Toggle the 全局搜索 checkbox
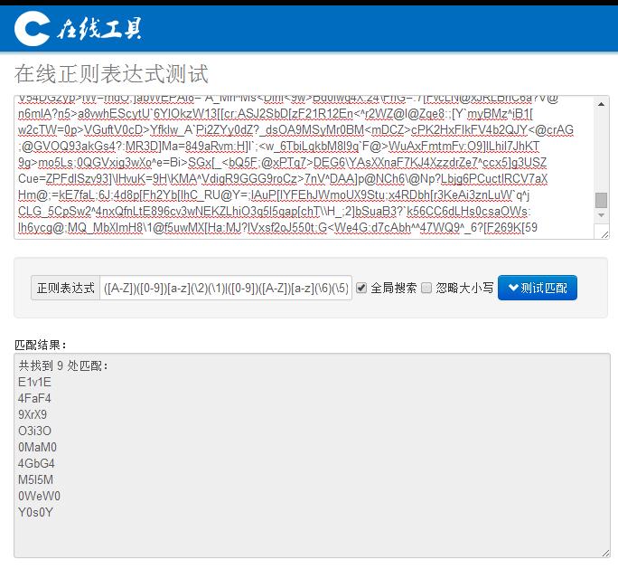Screen dimensions: 618x569 (x=361, y=288)
